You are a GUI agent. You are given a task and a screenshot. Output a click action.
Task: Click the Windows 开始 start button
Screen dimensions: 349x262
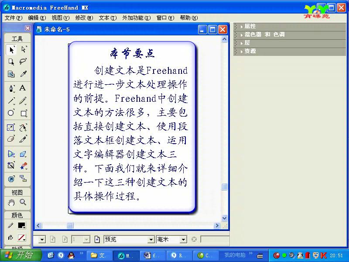[21, 255]
